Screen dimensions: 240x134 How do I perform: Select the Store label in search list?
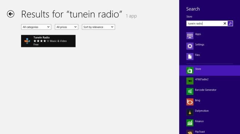pos(198,69)
